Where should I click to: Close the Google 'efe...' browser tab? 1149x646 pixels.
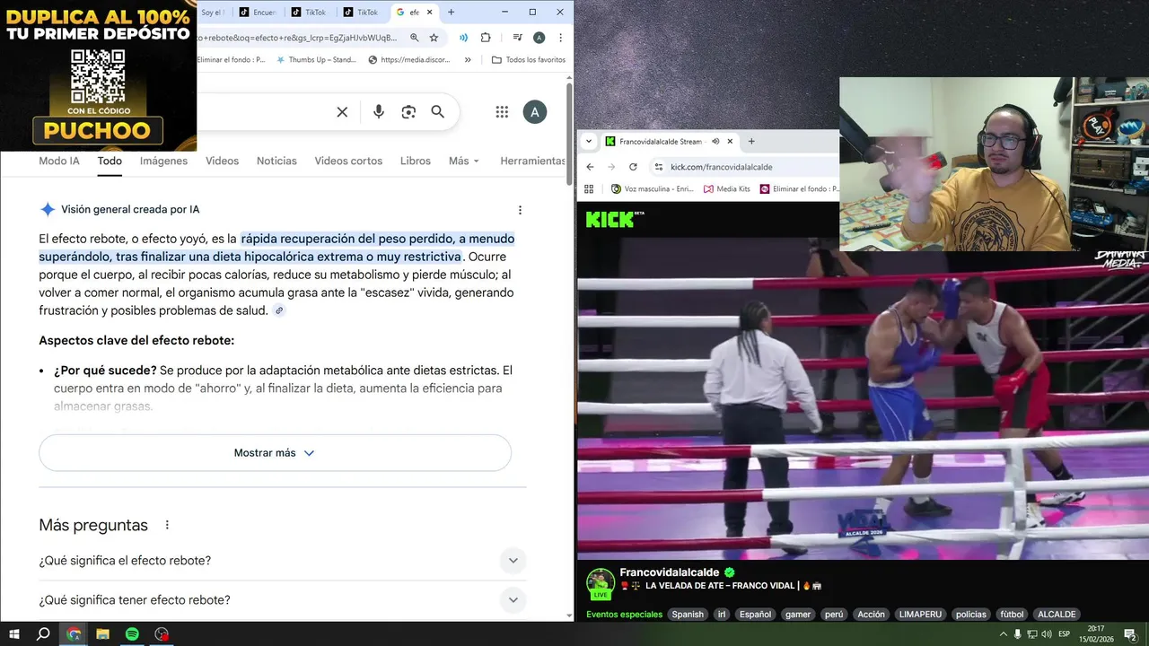(x=430, y=13)
